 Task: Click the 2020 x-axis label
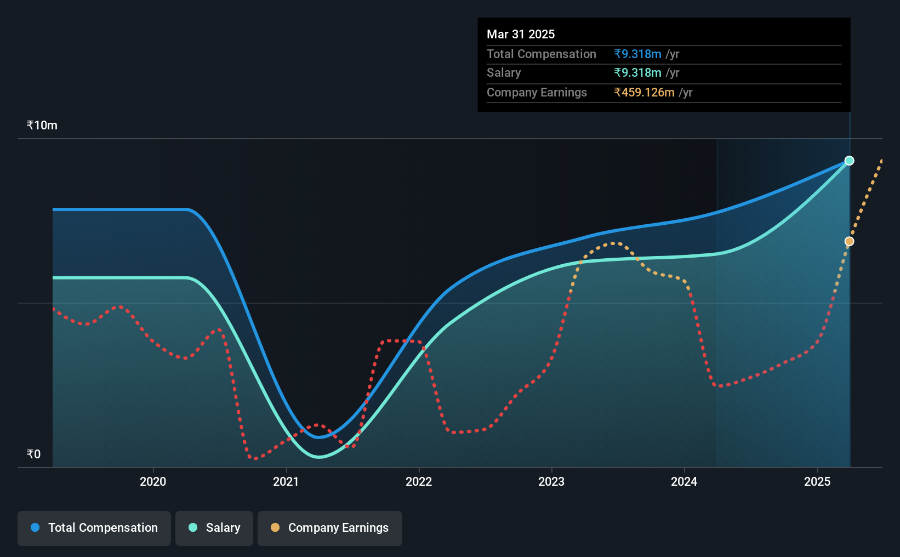pyautogui.click(x=153, y=481)
